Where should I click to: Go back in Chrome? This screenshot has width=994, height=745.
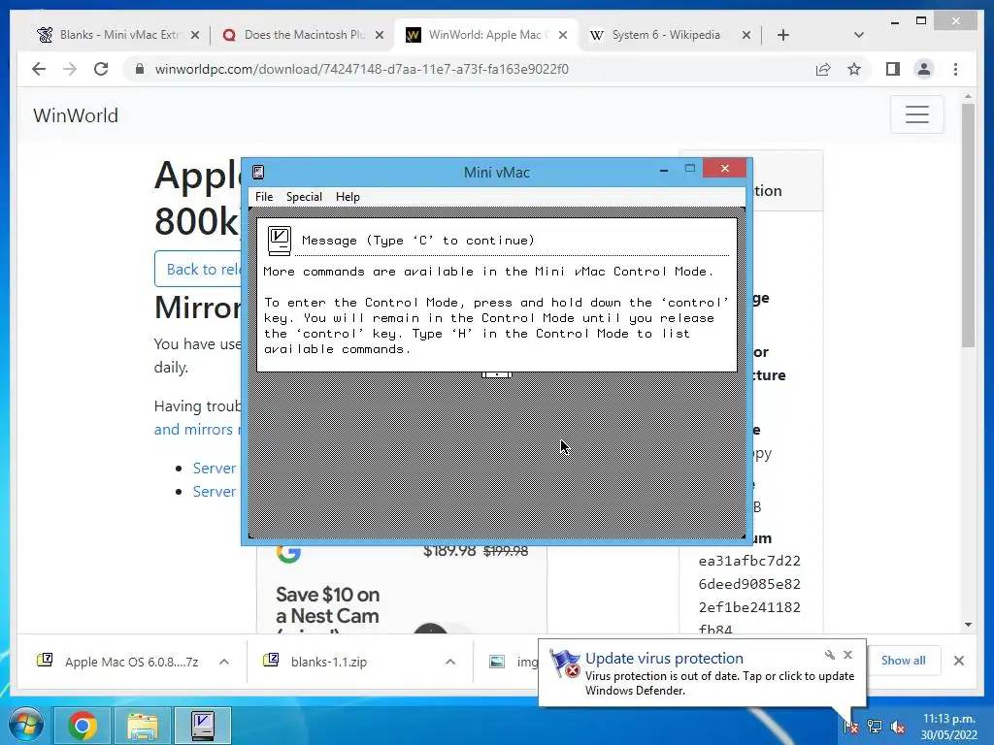tap(39, 69)
